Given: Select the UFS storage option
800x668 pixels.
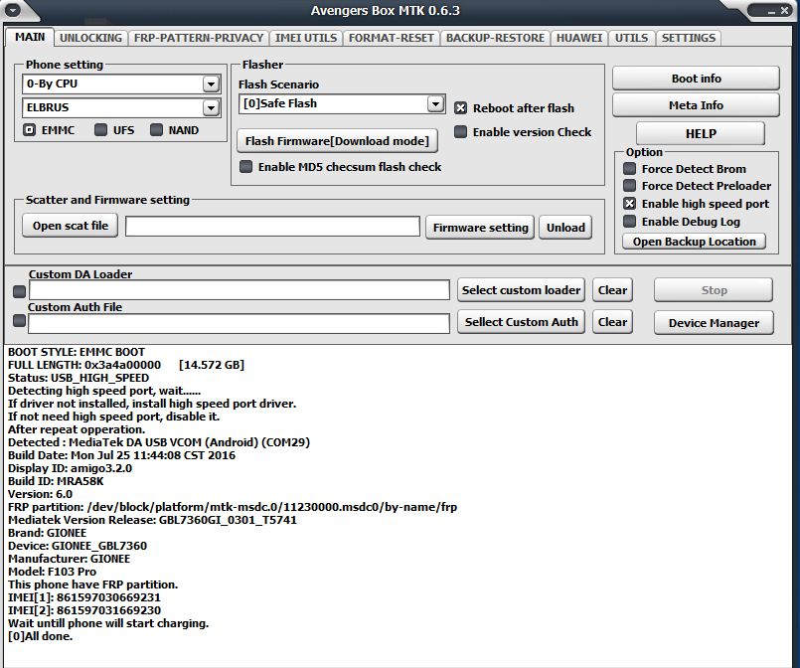Looking at the screenshot, I should (x=115, y=130).
